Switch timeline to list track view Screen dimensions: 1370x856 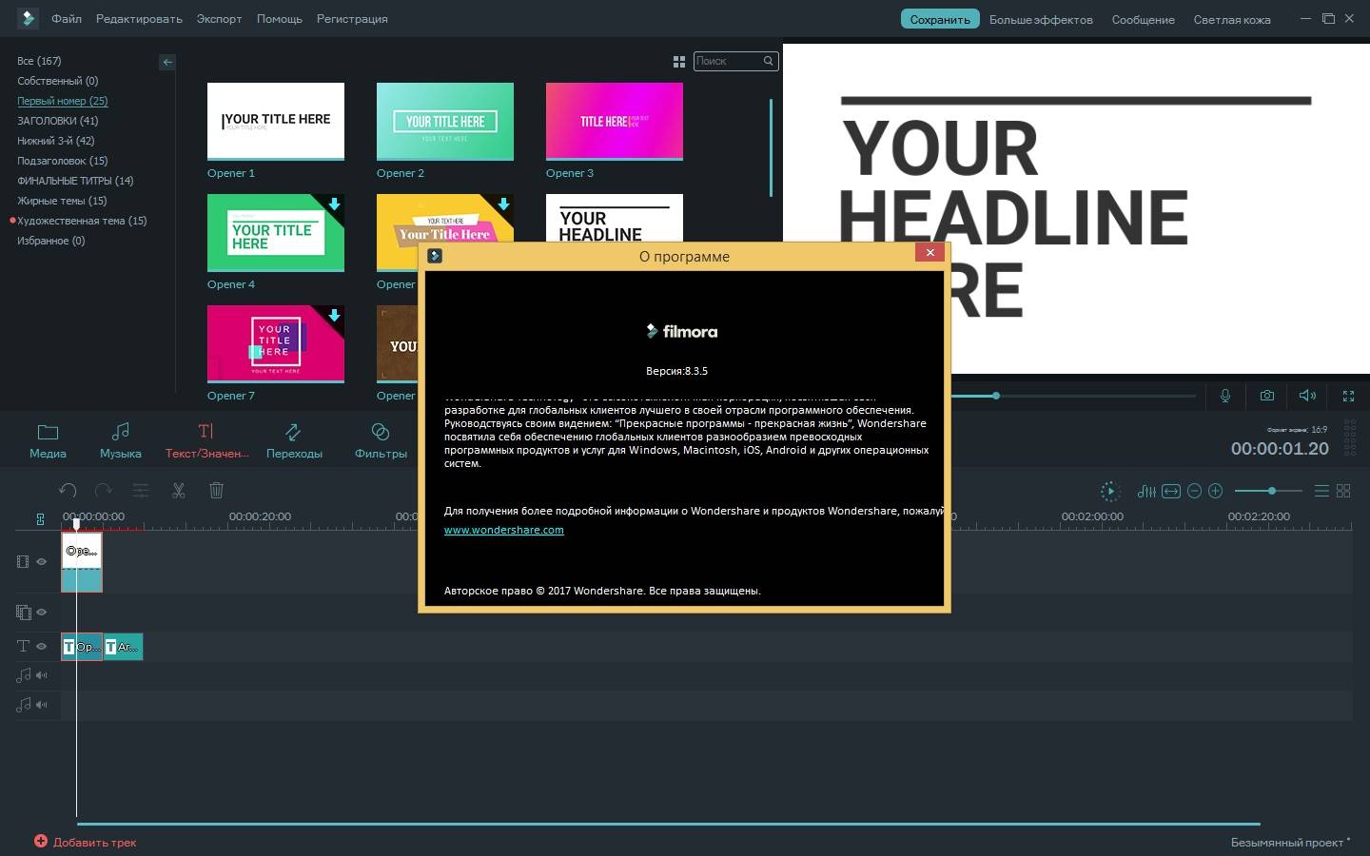pos(1321,491)
